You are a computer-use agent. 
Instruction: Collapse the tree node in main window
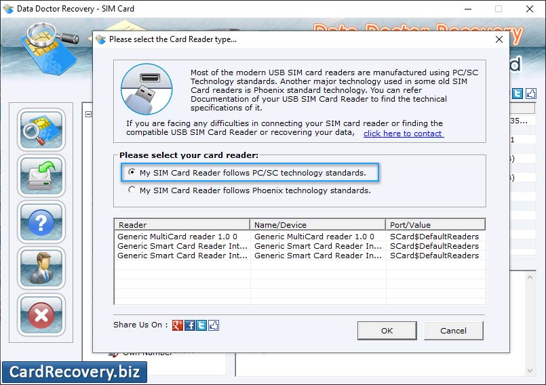[x=88, y=114]
